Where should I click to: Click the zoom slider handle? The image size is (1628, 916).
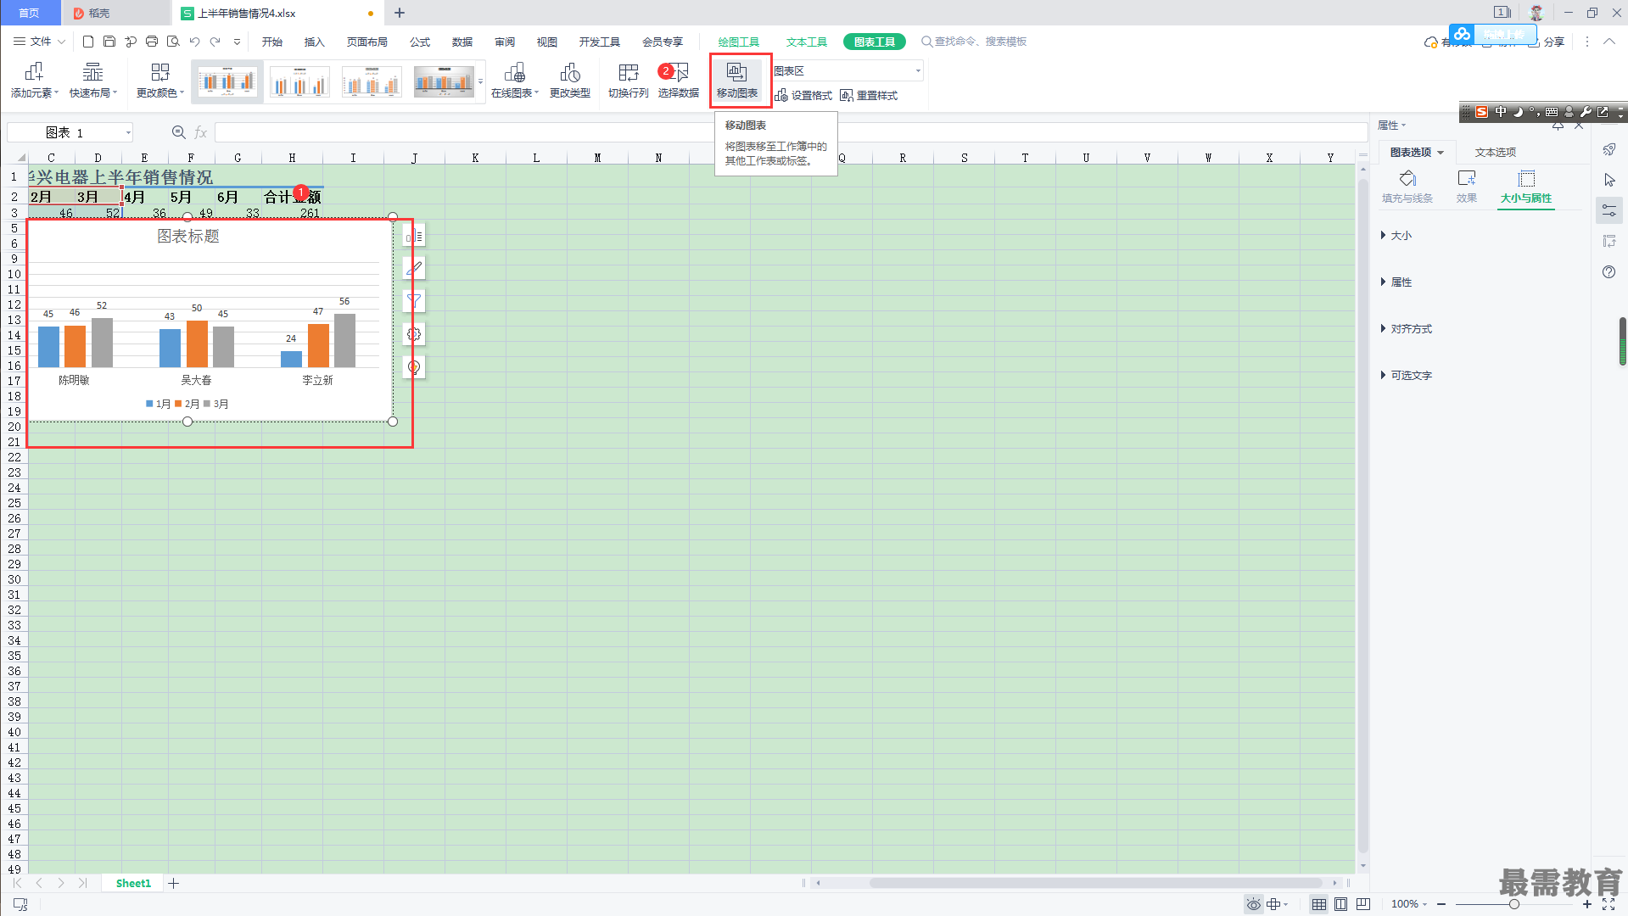coord(1513,904)
